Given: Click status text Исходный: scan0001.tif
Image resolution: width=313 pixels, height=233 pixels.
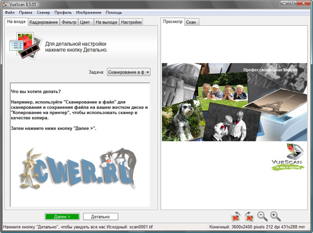Looking at the screenshot, I should [130, 227].
